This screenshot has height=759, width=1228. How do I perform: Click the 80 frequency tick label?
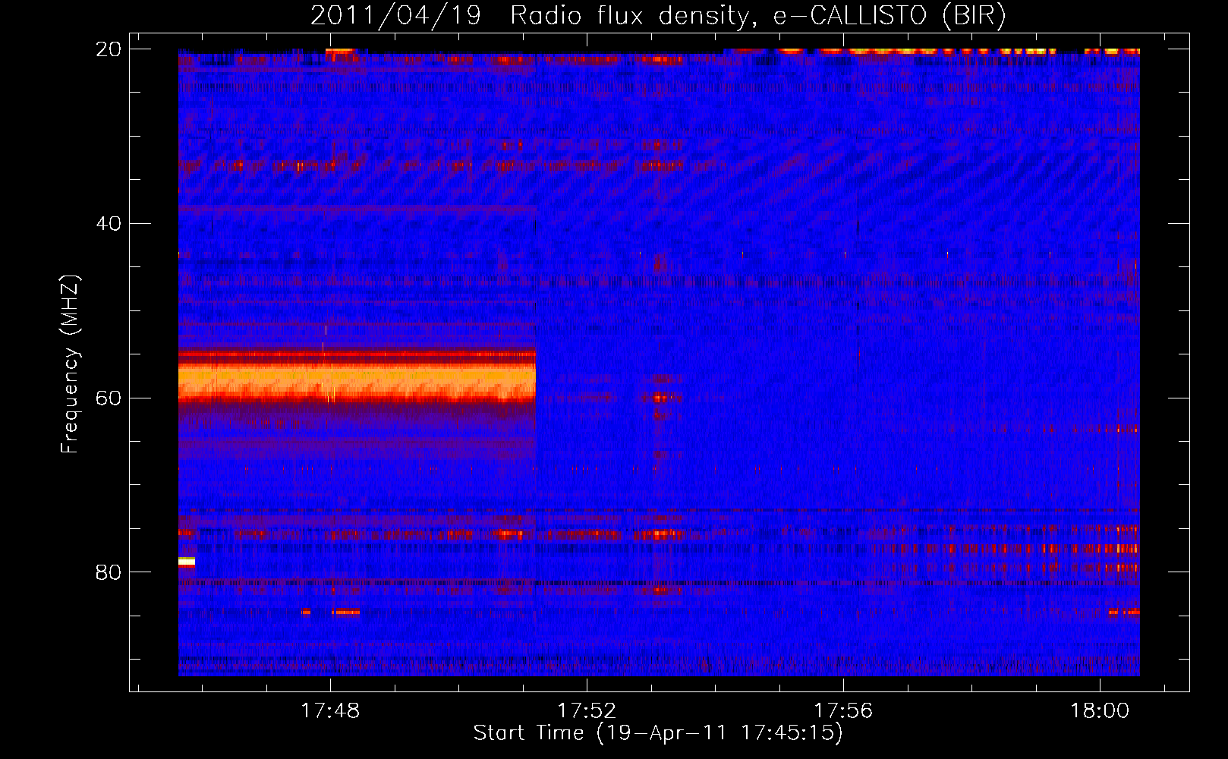coord(109,572)
